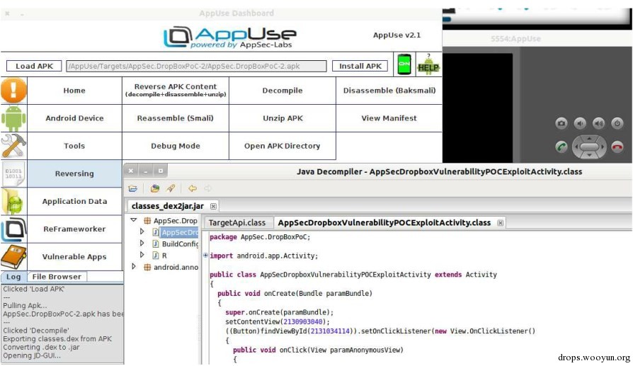Click the yellow back arrow in Java Decompiler
Image resolution: width=633 pixels, height=366 pixels.
(x=192, y=188)
